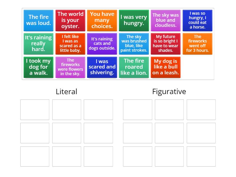
Task: Select the 'The fire was loud.' card
Action: pyautogui.click(x=38, y=20)
